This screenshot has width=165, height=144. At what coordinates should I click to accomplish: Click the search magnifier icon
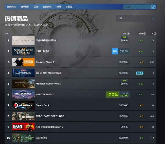pyautogui.click(x=153, y=7)
